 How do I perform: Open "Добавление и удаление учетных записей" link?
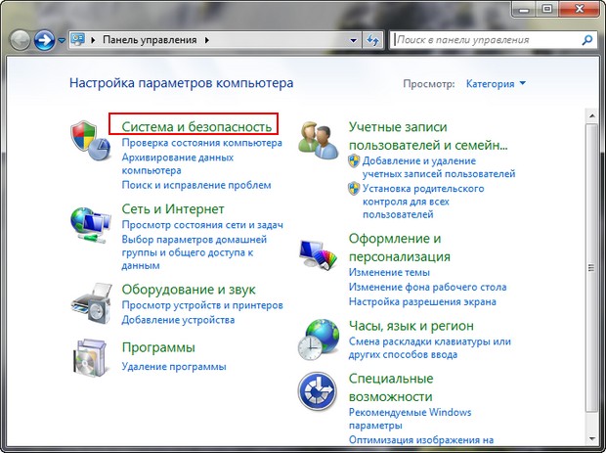coord(439,167)
